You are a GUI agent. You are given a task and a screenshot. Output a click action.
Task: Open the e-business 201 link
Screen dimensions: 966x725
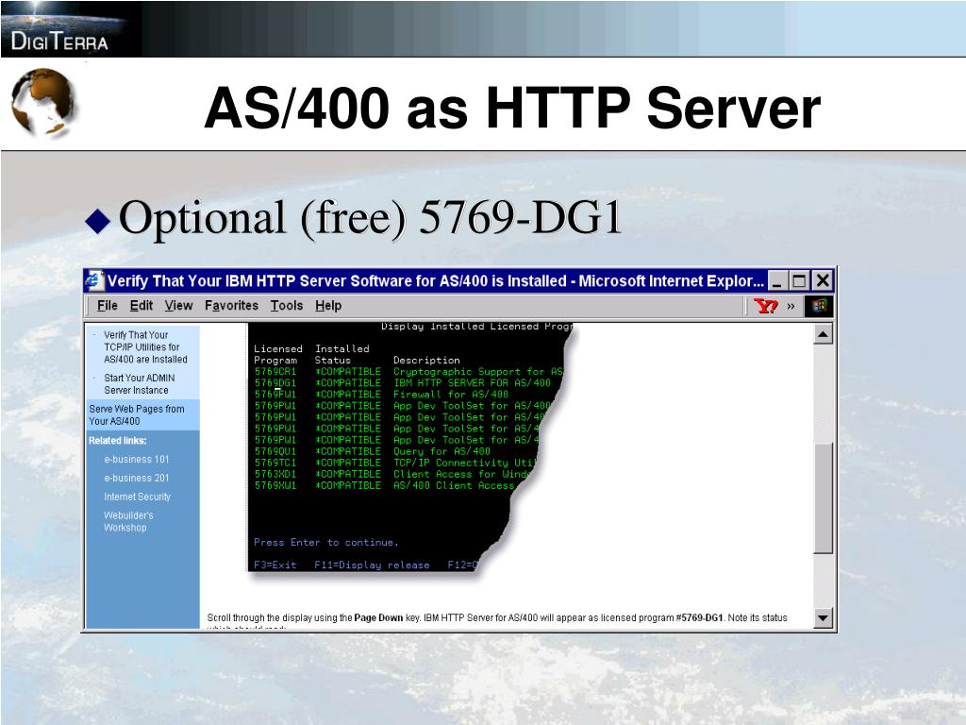136,478
